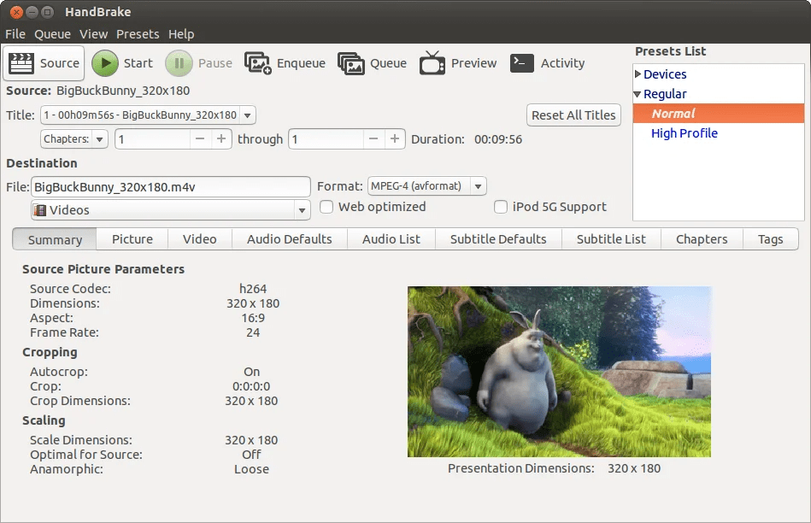Open the video Preview window
This screenshot has height=523, width=811.
458,62
